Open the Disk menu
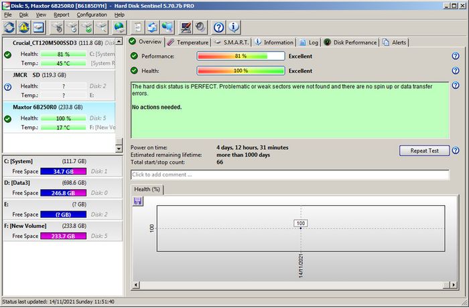Image resolution: width=469 pixels, height=308 pixels. coord(23,15)
